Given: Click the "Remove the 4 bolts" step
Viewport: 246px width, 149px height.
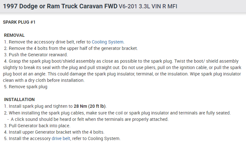Looking at the screenshot, I should 73,48.
